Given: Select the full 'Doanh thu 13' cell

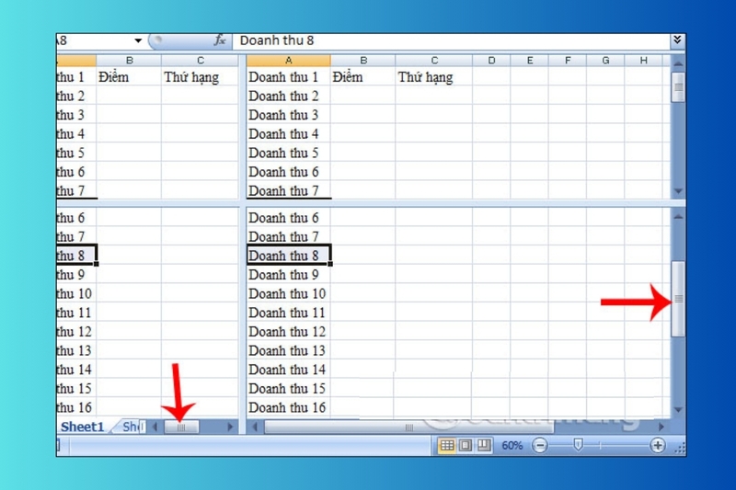Looking at the screenshot, I should click(288, 350).
